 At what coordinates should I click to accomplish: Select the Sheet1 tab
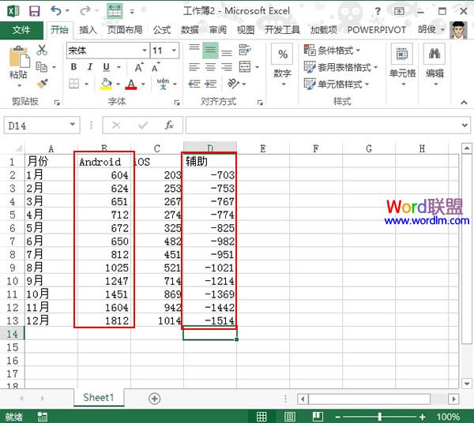point(99,397)
